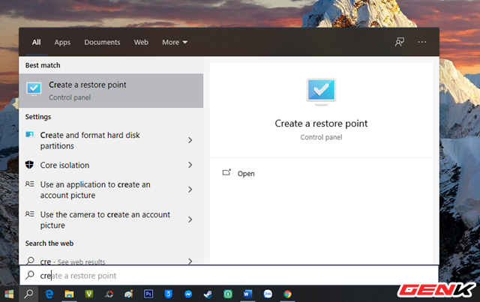Click the Core isolation shield icon
This screenshot has width=480, height=302.
[x=29, y=165]
